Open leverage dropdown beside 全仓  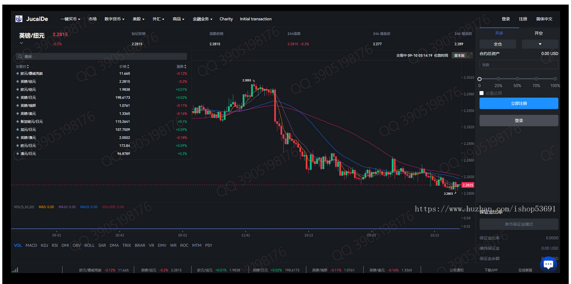point(540,44)
